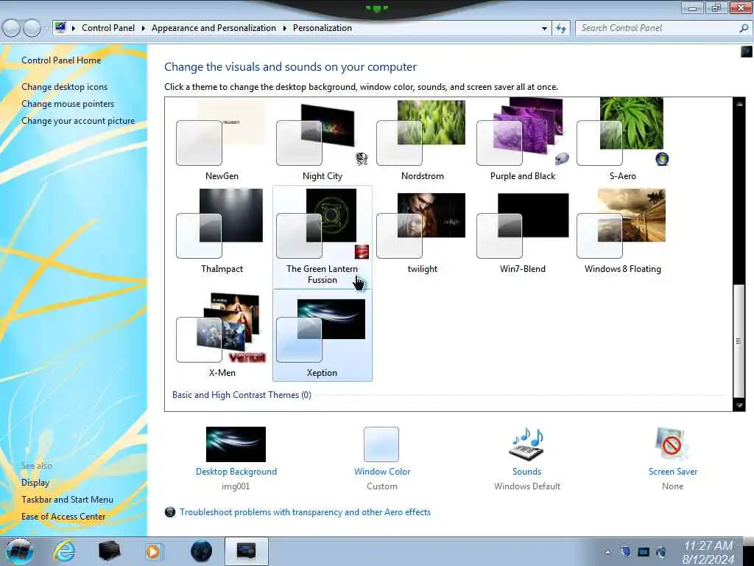Click the Screen Saver link text

point(673,472)
